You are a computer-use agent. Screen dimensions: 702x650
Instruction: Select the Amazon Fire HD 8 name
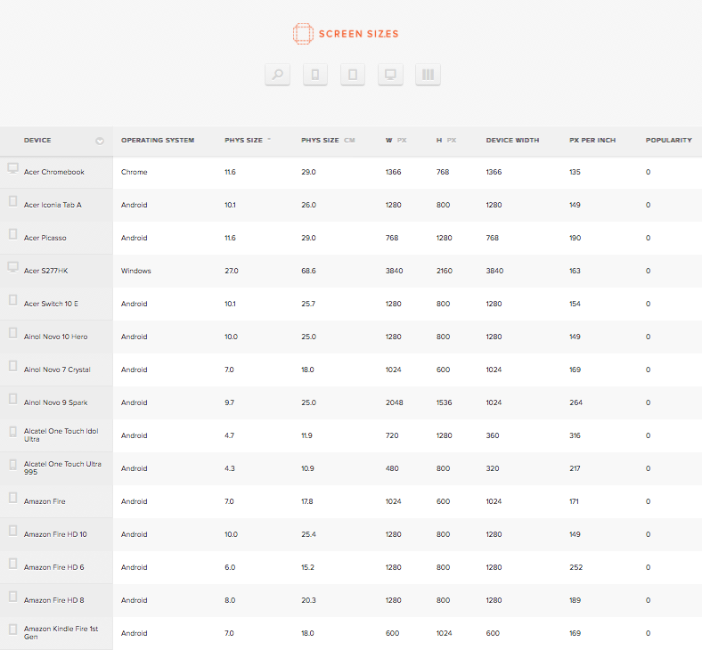pyautogui.click(x=54, y=600)
